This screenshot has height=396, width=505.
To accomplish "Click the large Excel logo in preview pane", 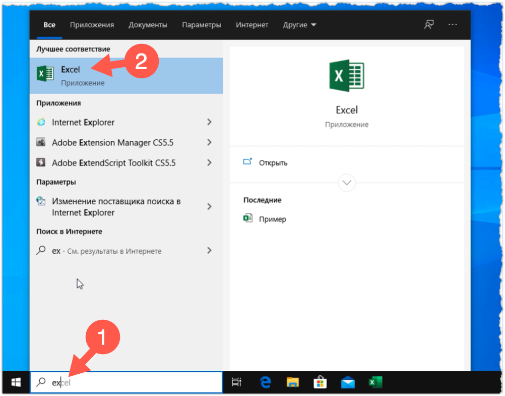I will pos(347,76).
